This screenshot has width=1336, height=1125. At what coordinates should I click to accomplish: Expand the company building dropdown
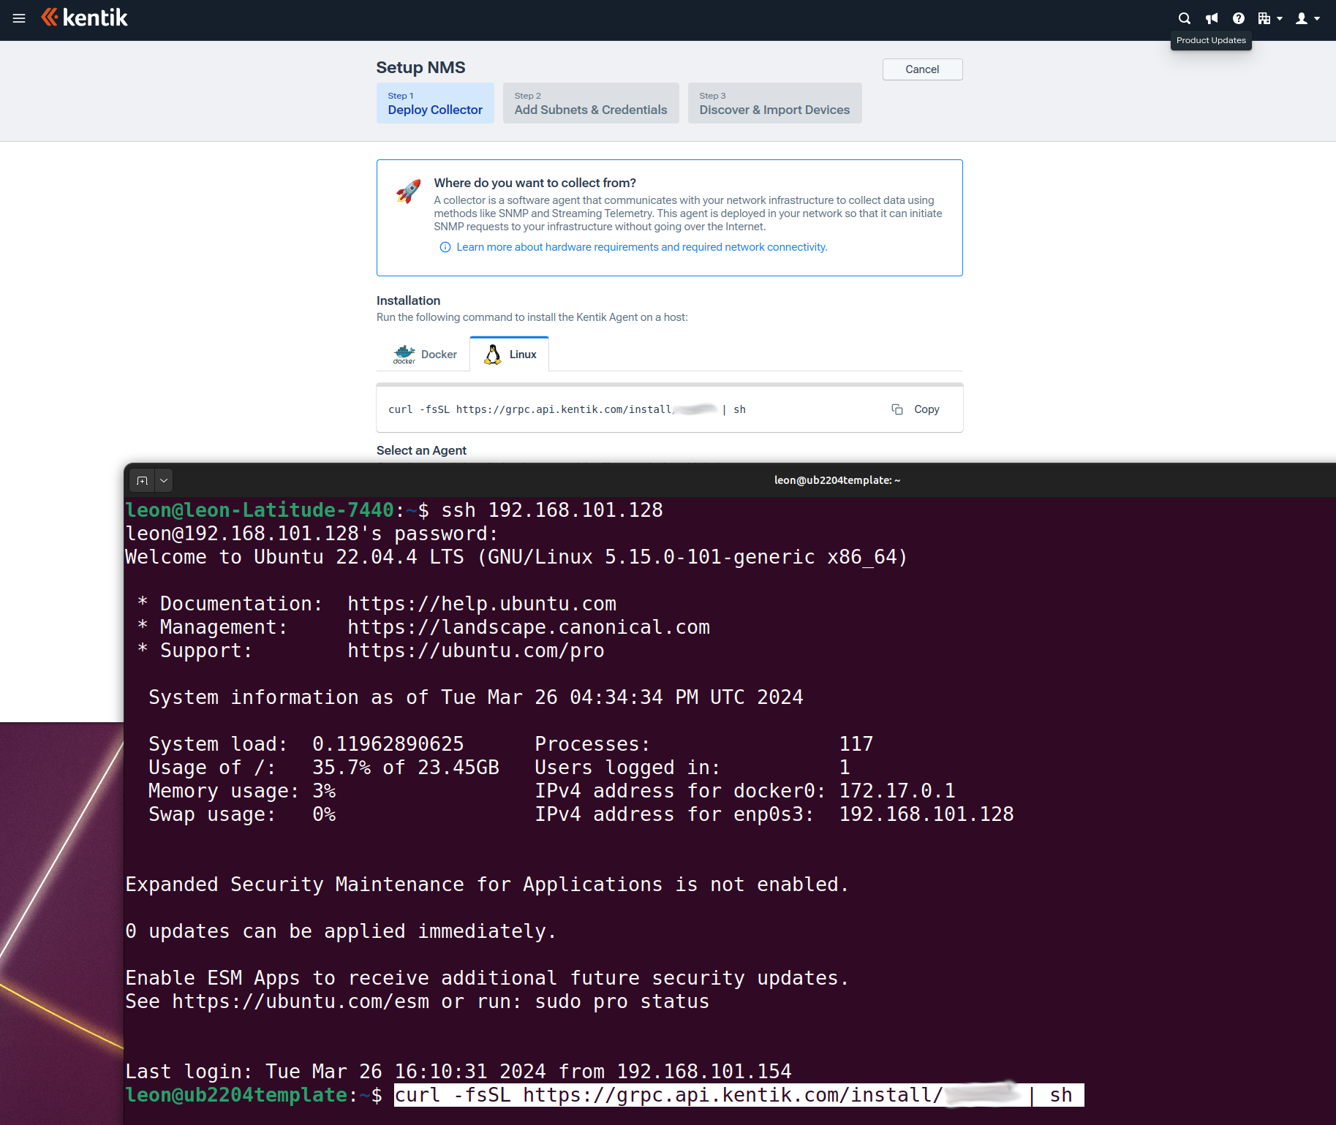tap(1270, 18)
